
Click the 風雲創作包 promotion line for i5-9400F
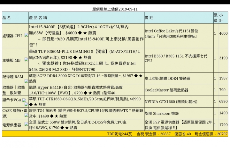[86, 42]
